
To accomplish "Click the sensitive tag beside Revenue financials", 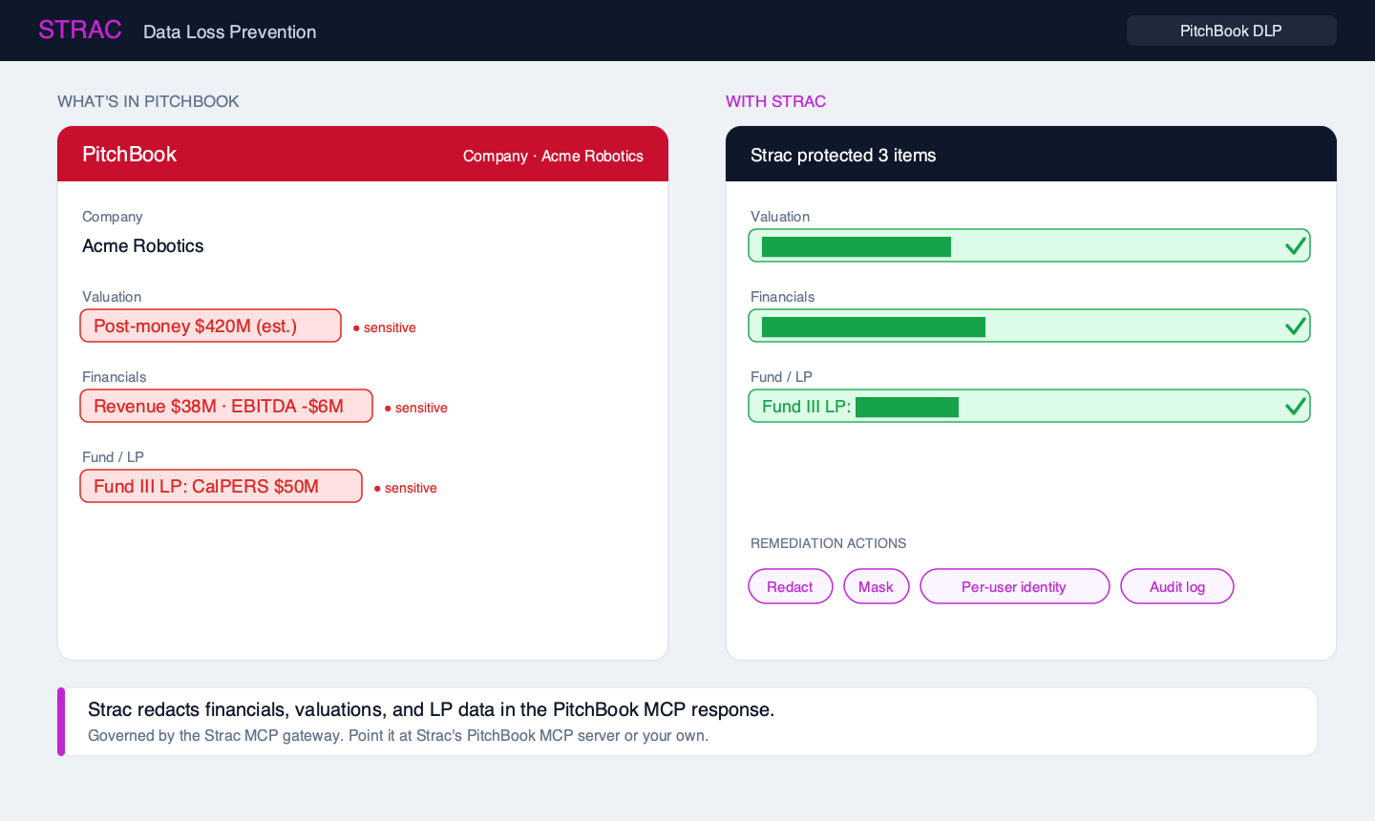I will [x=416, y=408].
